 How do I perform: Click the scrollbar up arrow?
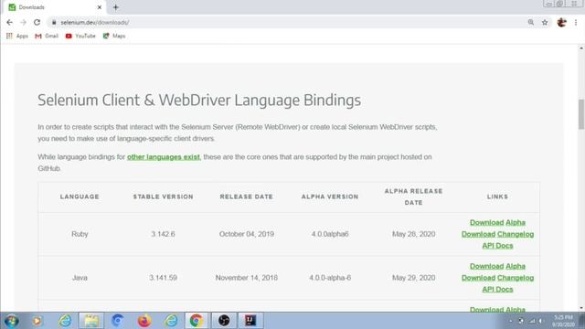581,48
